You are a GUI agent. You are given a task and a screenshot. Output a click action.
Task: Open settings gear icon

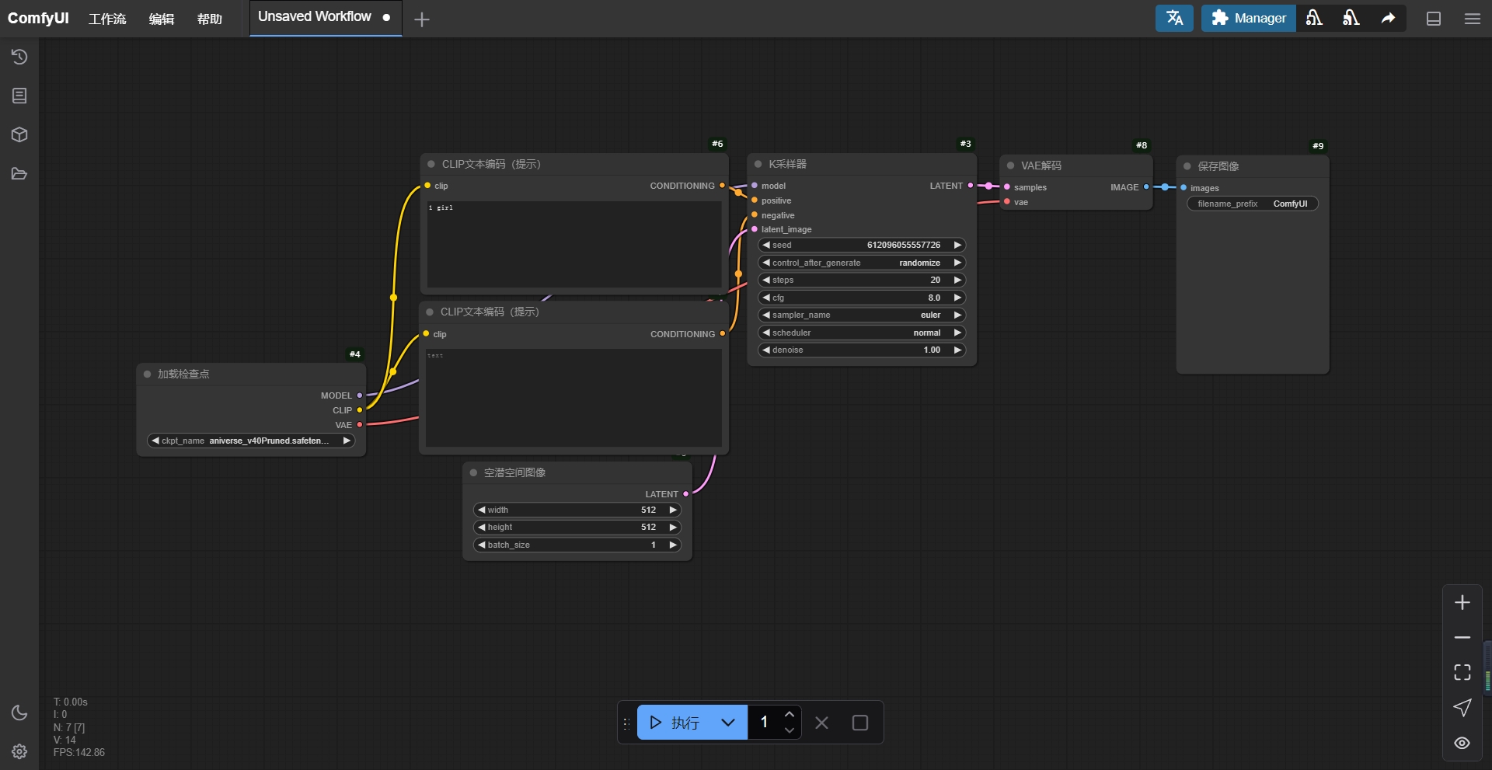coord(19,751)
